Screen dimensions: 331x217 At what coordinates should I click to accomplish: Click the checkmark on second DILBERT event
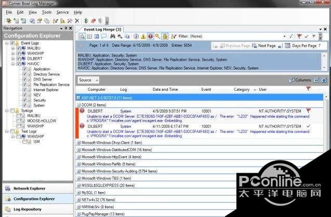(309, 126)
